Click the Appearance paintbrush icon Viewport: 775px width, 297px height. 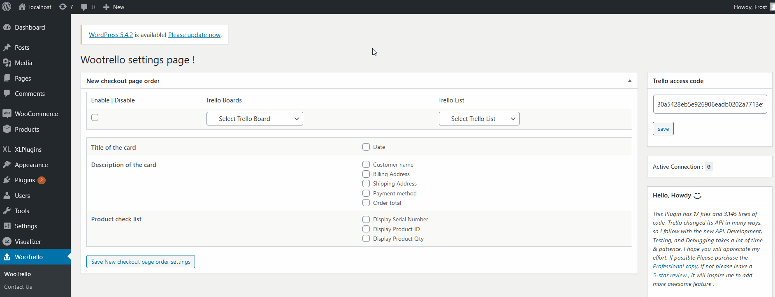pos(7,165)
